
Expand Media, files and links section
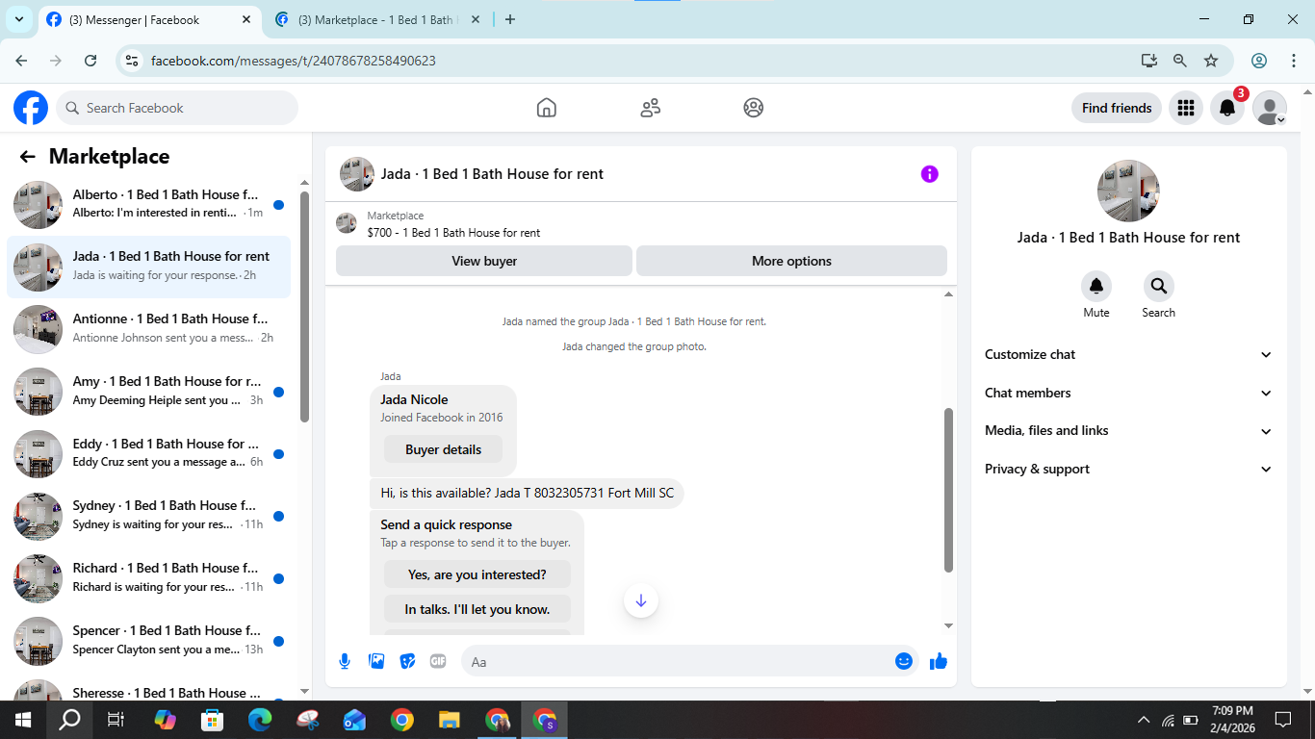click(x=1128, y=431)
